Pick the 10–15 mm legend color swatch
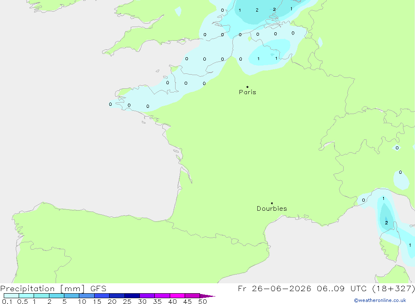The width and height of the screenshot is (415, 304). pos(87,296)
